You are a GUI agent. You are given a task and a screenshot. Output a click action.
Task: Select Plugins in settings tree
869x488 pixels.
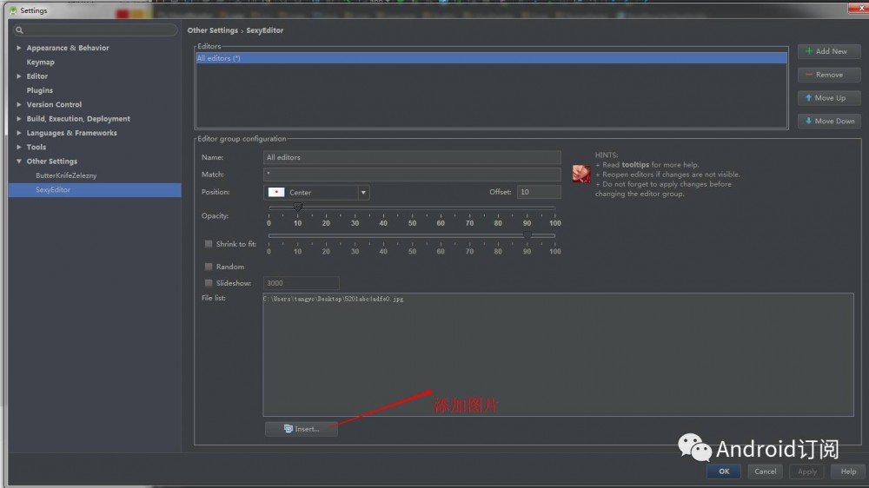tap(40, 90)
